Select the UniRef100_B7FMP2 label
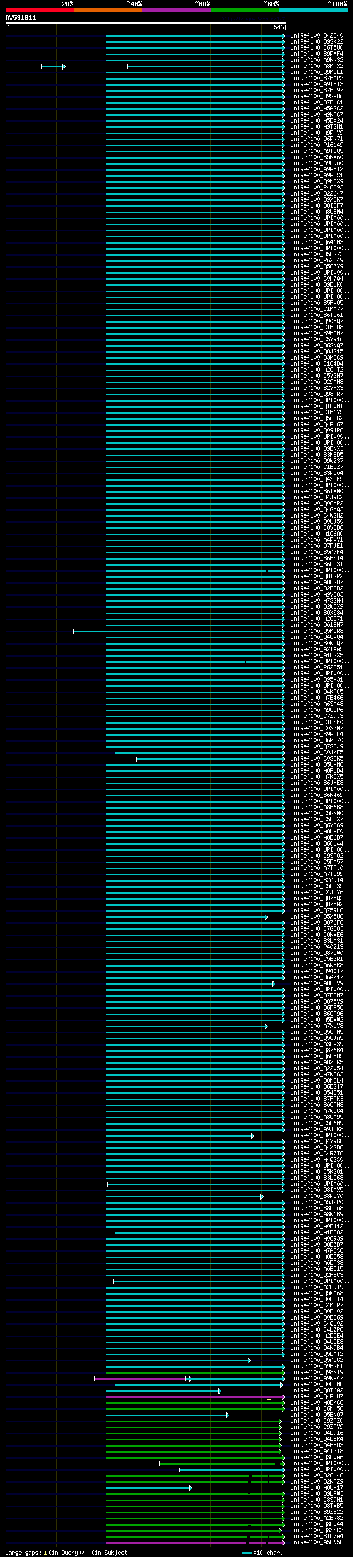Screen dimensions: 353x1557 (x=317, y=78)
